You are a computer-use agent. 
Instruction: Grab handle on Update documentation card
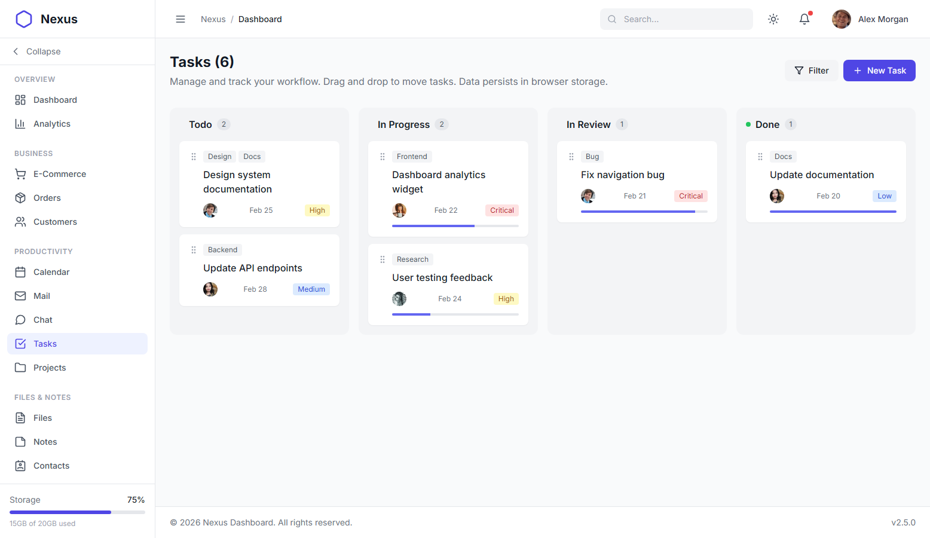click(x=760, y=157)
